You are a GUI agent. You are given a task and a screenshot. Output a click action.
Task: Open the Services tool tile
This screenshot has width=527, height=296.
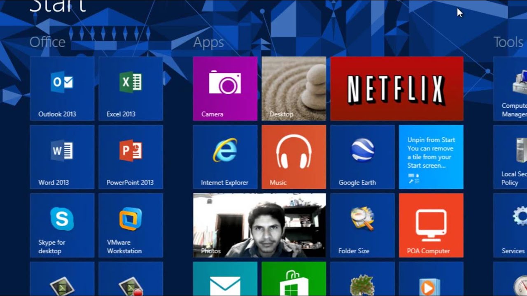[511, 225]
